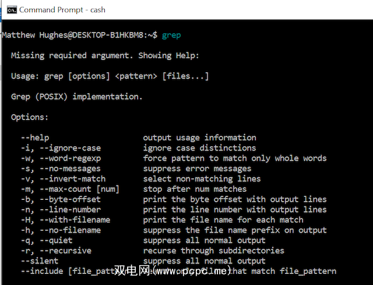Image resolution: width=373 pixels, height=285 pixels.
Task: Click the Usage: grep syntax line
Action: [110, 76]
